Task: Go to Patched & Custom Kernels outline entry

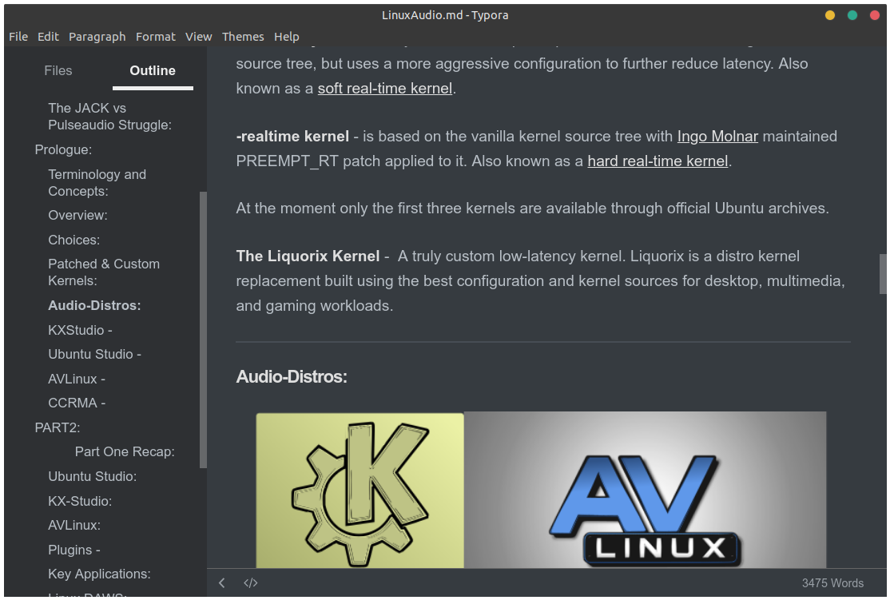Action: [105, 272]
